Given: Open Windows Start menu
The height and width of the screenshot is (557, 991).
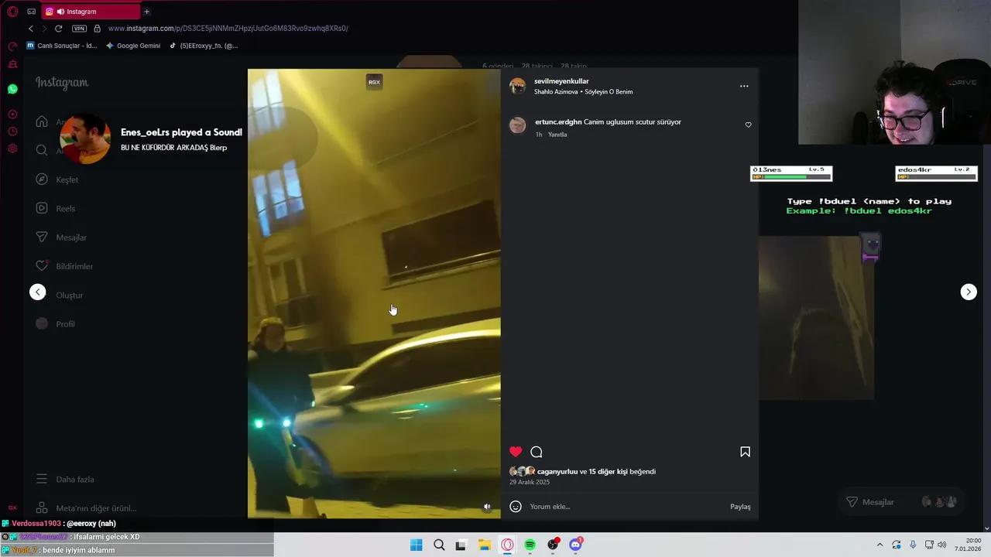Looking at the screenshot, I should (x=417, y=545).
